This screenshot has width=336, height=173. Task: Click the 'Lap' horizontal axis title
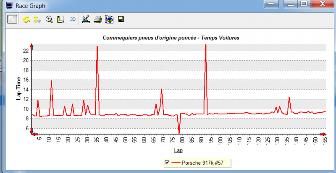point(178,150)
